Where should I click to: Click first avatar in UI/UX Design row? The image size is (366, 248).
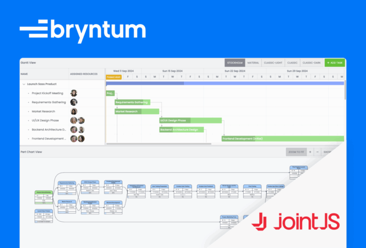tap(74, 120)
